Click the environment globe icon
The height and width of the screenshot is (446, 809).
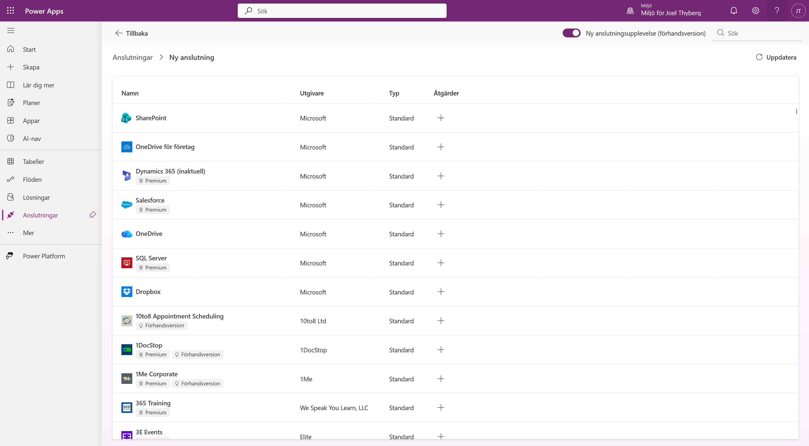(x=630, y=11)
